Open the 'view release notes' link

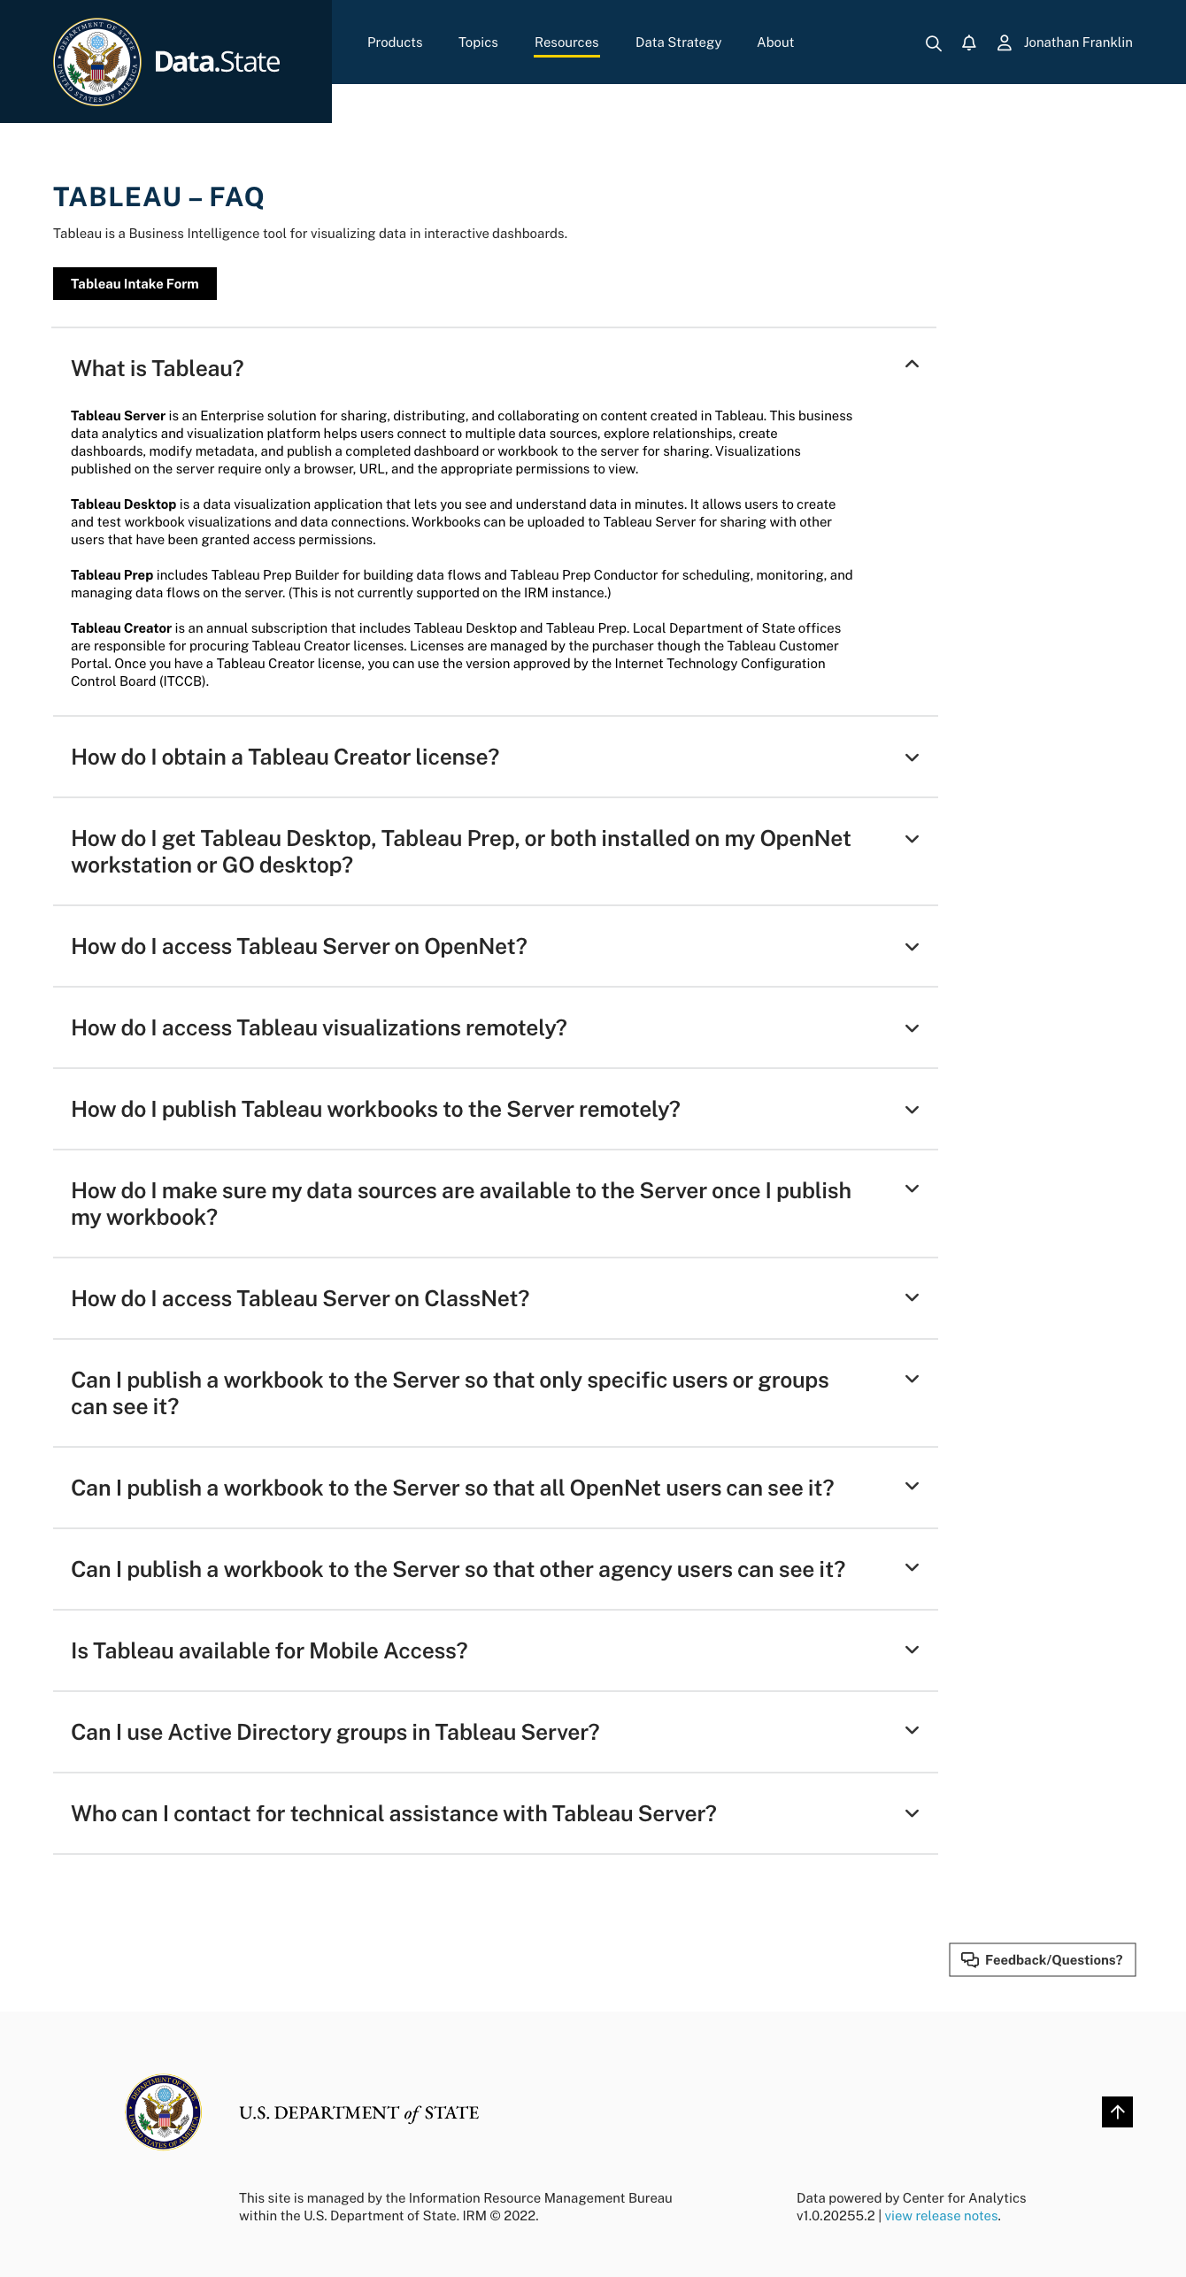(942, 2217)
